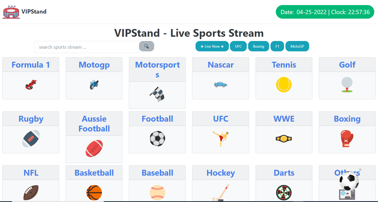Choose the MotoGP quick filter button
378x202 pixels.
(297, 46)
